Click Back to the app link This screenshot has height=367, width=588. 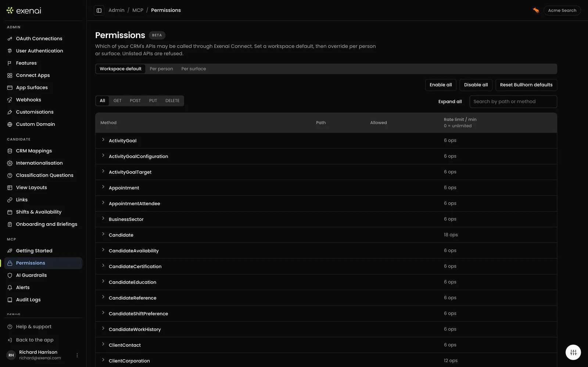pyautogui.click(x=35, y=340)
